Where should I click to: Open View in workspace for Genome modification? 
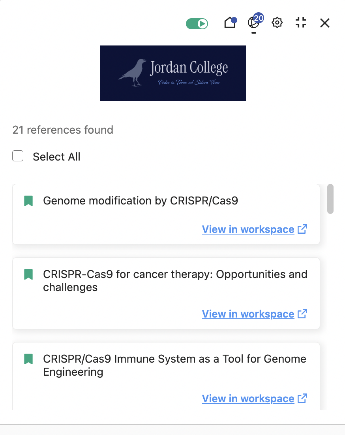pyautogui.click(x=248, y=229)
